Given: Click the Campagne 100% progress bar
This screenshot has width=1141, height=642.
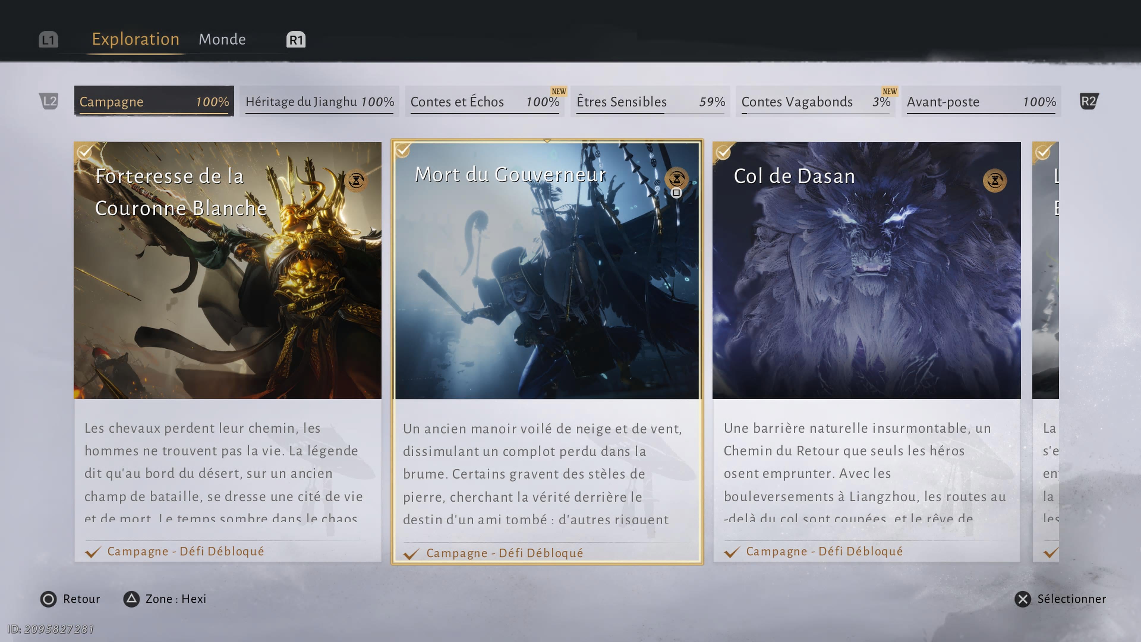Looking at the screenshot, I should click(x=154, y=114).
